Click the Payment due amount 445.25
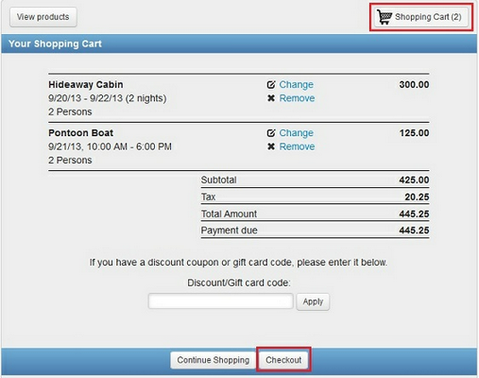The height and width of the screenshot is (378, 479). click(x=414, y=231)
